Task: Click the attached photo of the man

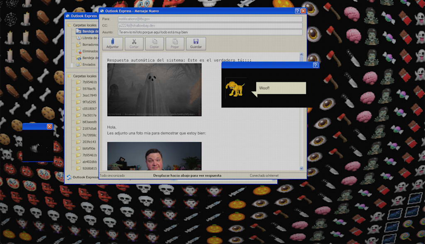Action: point(154,156)
